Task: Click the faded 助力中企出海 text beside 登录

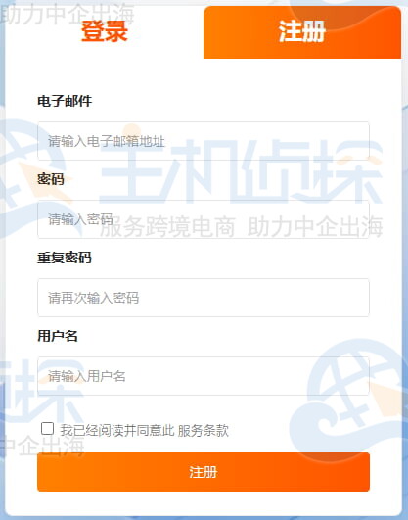Action: coord(68,15)
